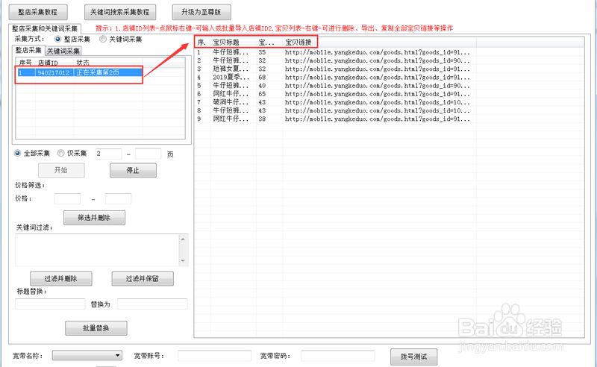Image resolution: width=597 pixels, height=367 pixels.
Task: Click the 批量替换 button
Action: pos(96,328)
